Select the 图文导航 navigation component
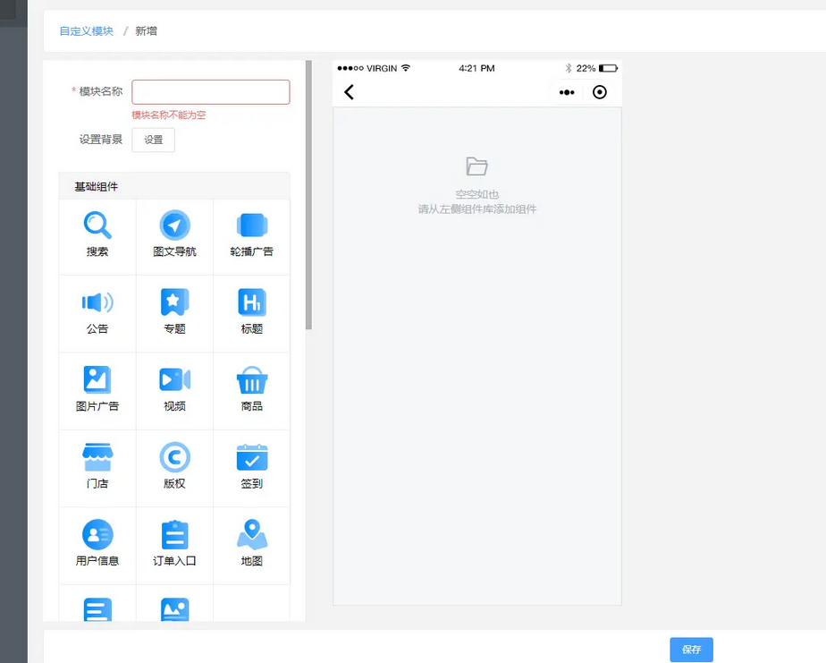The image size is (826, 663). click(174, 234)
